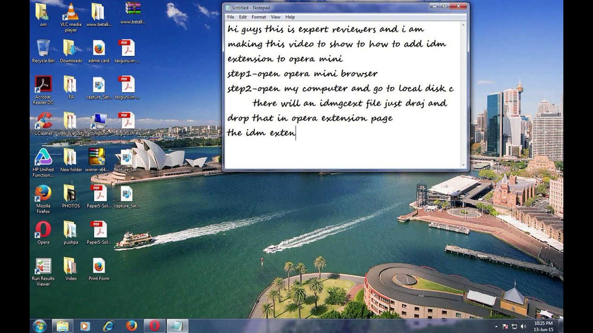Click the Notepad system menu icon
Screen dimensions: 593x333
[228, 7]
